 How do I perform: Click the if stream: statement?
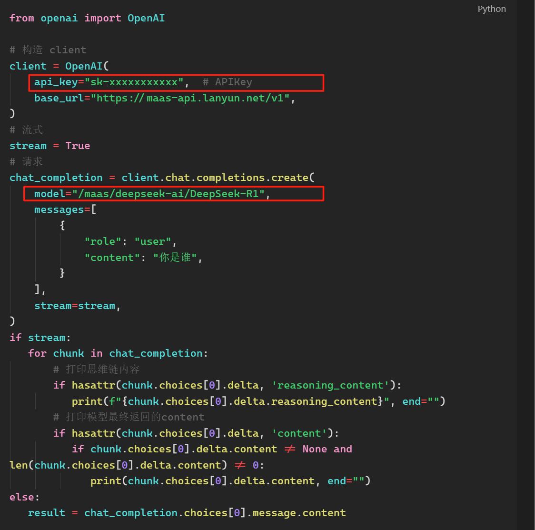(x=40, y=338)
